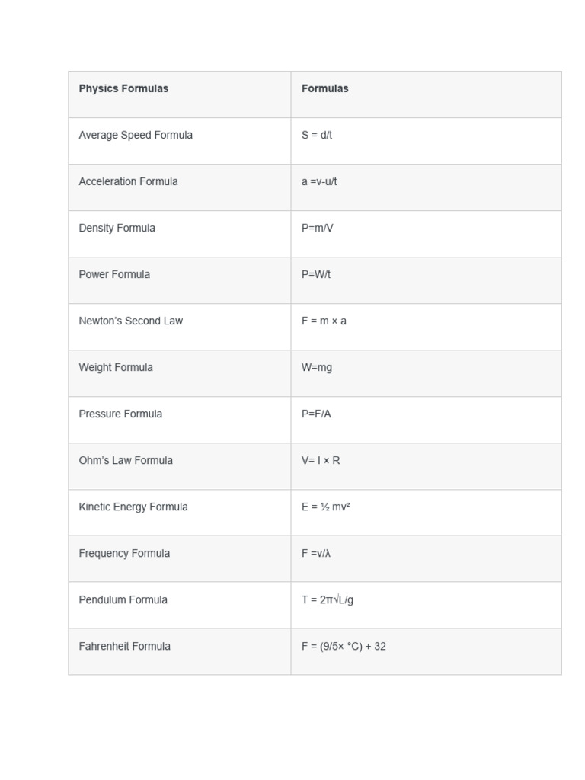Image resolution: width=585 pixels, height=780 pixels.
Task: Select the F = m × a formula
Action: point(324,321)
